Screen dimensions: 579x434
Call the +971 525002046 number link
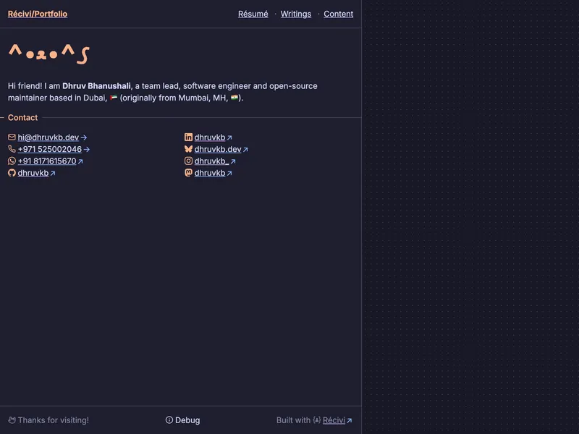tap(50, 150)
